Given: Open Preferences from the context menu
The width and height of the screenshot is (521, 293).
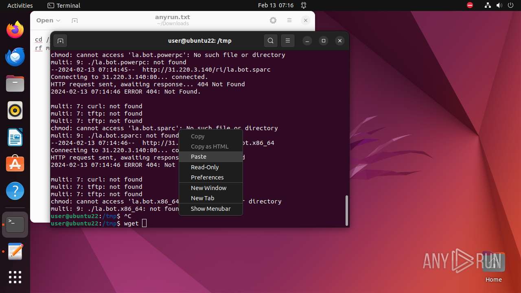Looking at the screenshot, I should coord(211,177).
